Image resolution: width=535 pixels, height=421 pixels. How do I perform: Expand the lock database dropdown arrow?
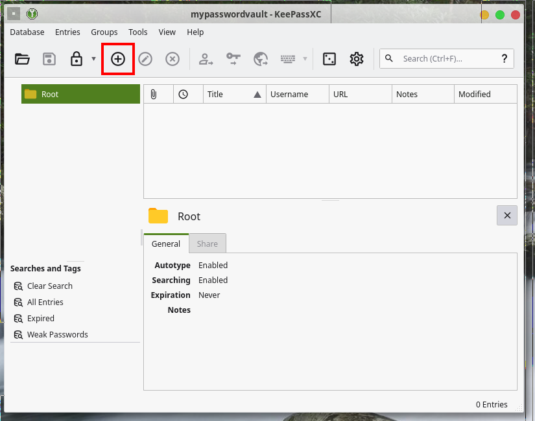(x=94, y=59)
